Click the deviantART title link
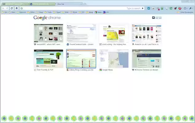 tap(47, 44)
